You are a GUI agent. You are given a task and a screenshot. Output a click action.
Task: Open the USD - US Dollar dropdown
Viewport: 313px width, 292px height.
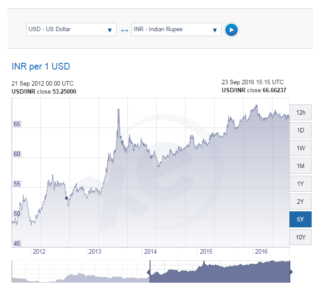71,29
